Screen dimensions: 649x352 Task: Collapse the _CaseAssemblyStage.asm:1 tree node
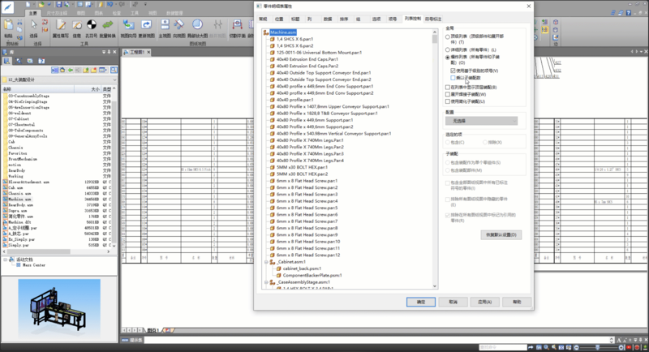click(266, 282)
